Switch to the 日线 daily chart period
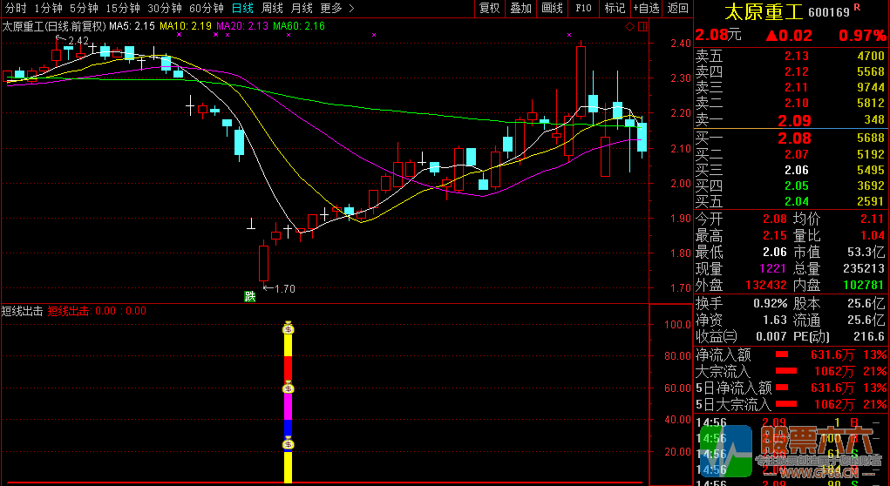Image resolution: width=890 pixels, height=486 pixels. coord(242,9)
